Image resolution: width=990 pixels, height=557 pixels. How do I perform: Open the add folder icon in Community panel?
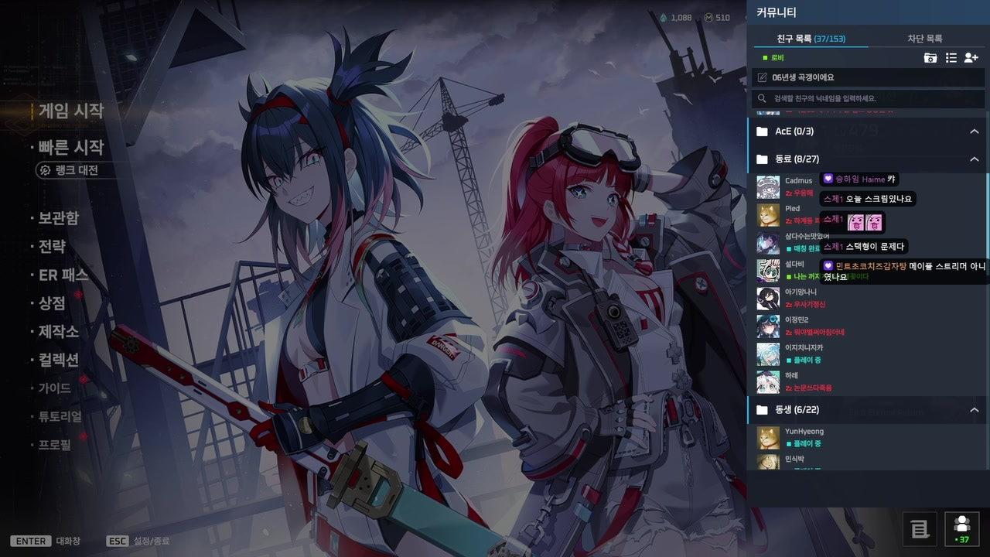[930, 58]
